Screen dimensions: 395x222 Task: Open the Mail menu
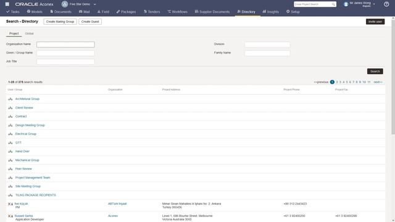(x=85, y=12)
